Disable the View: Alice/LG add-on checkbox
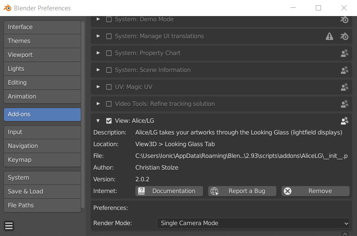 point(109,121)
